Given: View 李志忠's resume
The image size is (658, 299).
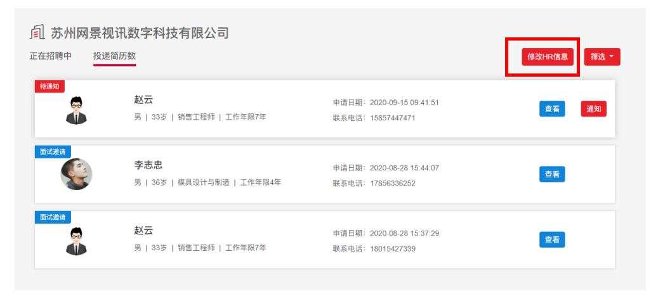Looking at the screenshot, I should point(552,174).
